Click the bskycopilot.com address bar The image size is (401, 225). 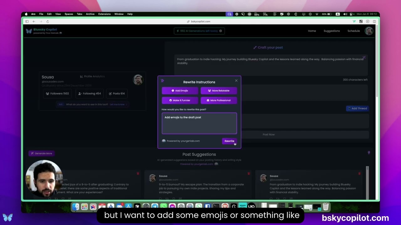tap(199, 22)
